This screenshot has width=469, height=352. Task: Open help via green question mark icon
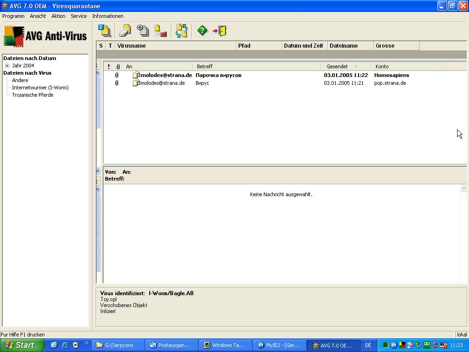(202, 31)
